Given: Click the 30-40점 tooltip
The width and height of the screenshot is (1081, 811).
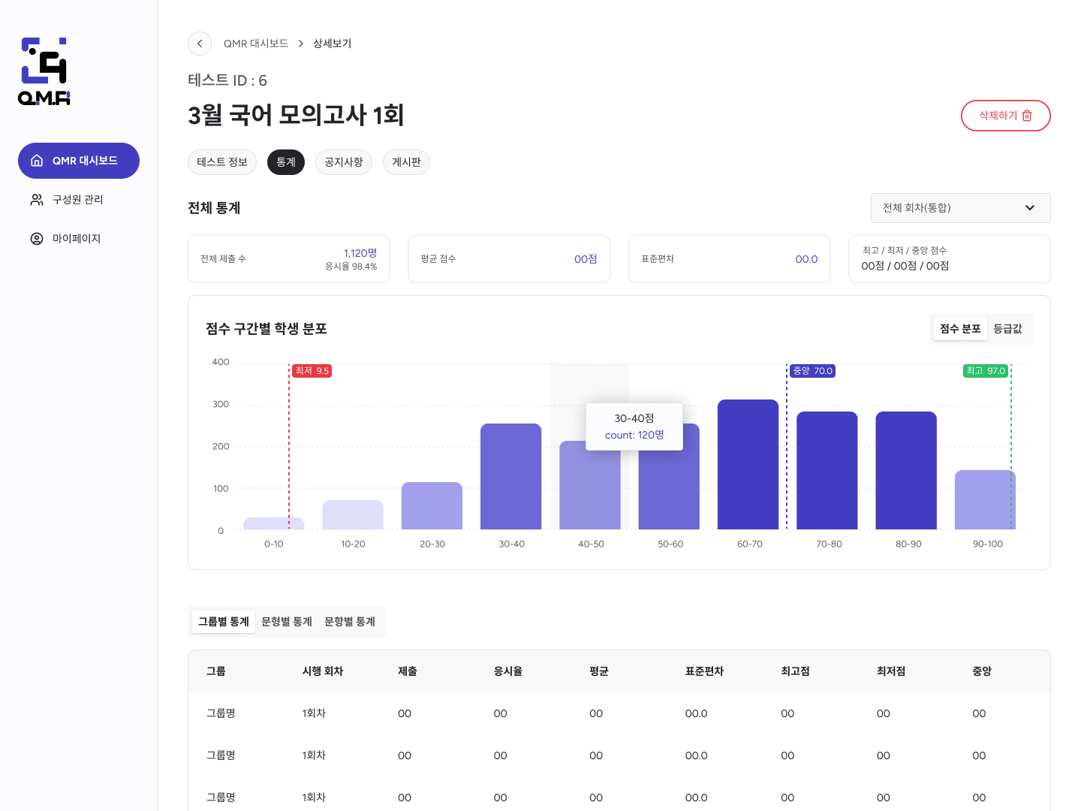Looking at the screenshot, I should [x=634, y=427].
